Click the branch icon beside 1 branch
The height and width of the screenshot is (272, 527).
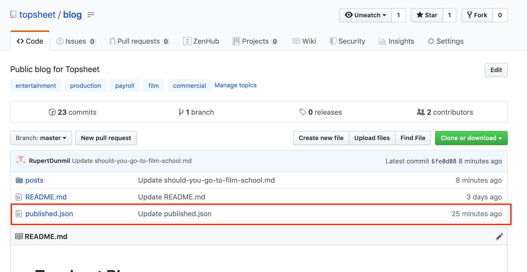(x=181, y=112)
